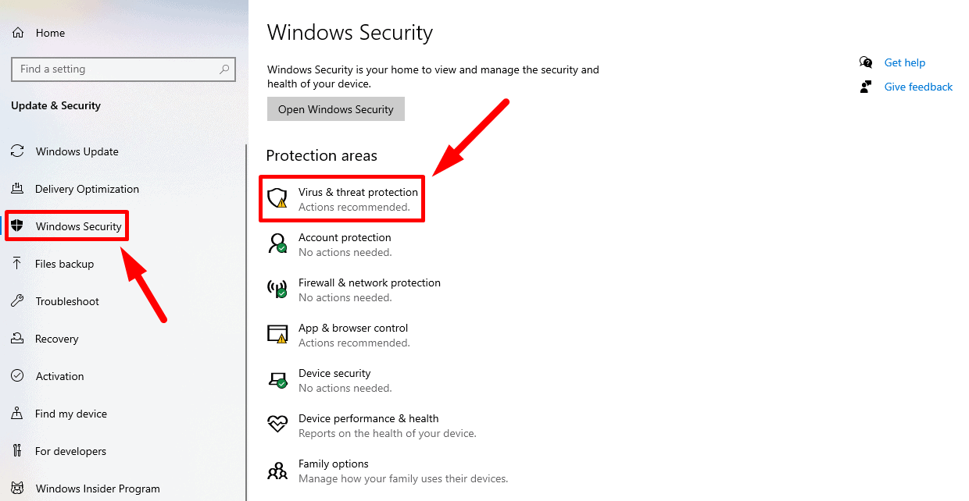Click the Get help link

(x=904, y=62)
